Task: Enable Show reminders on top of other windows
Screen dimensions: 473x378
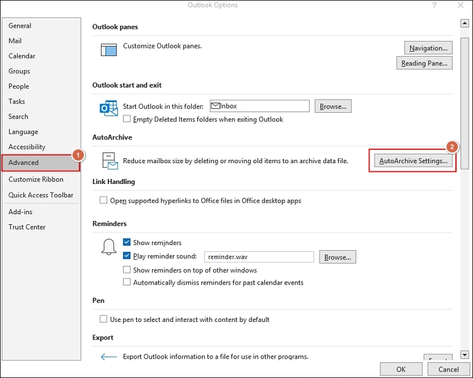Action: 127,270
